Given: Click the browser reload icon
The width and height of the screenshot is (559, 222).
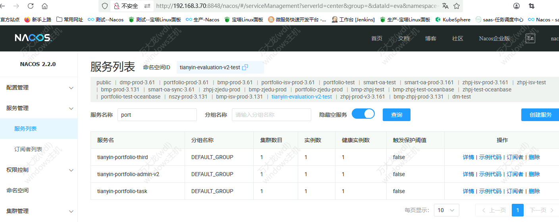Looking at the screenshot, I should point(31,6).
